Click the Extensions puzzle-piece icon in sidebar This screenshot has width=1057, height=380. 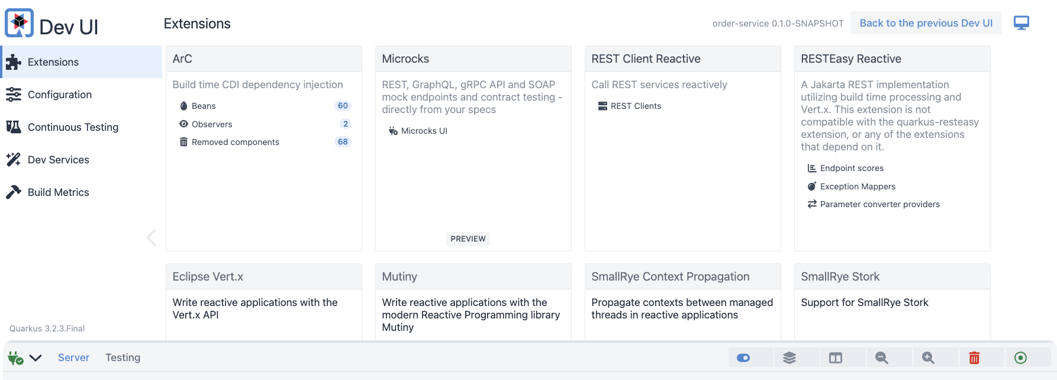pyautogui.click(x=14, y=62)
